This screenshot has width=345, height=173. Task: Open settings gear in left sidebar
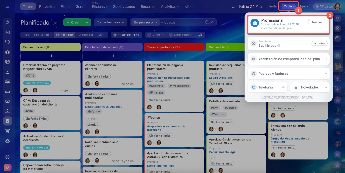click(x=8, y=157)
